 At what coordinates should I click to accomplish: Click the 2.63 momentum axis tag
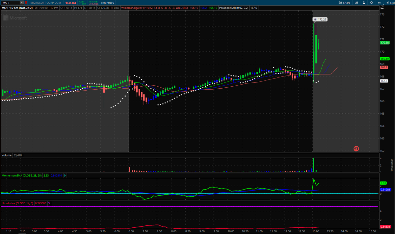[383, 183]
